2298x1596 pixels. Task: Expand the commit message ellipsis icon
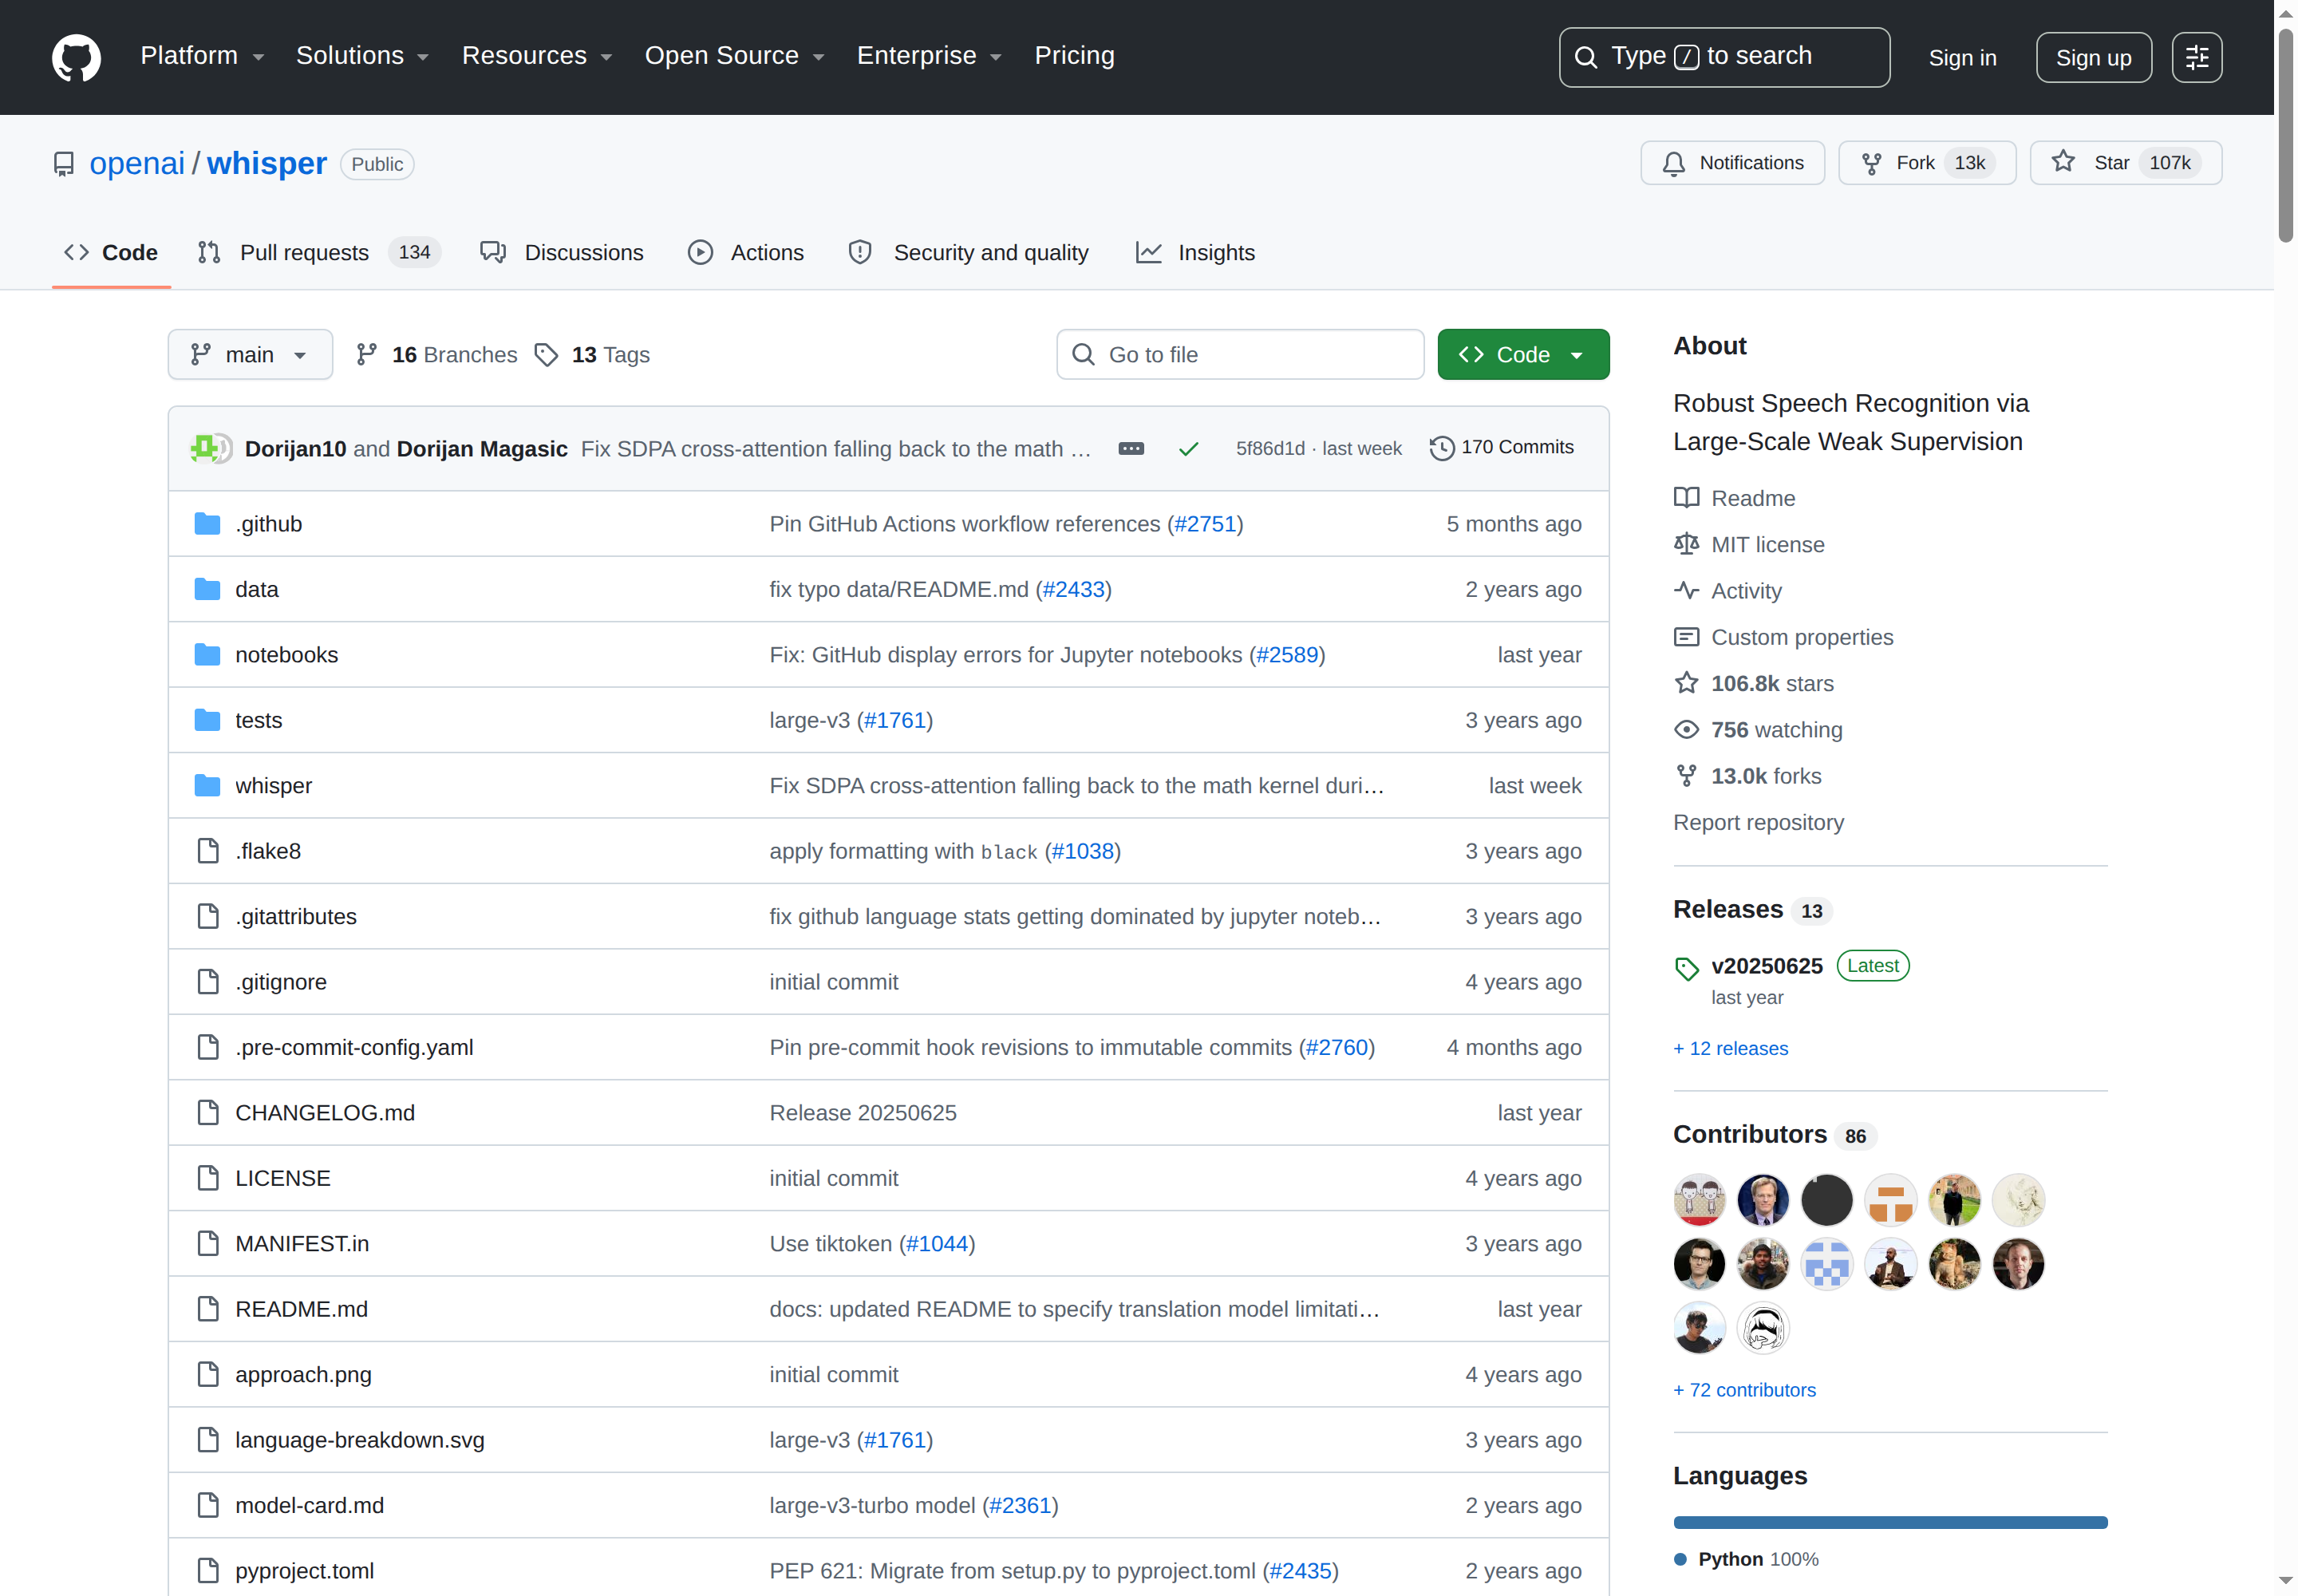pyautogui.click(x=1131, y=449)
